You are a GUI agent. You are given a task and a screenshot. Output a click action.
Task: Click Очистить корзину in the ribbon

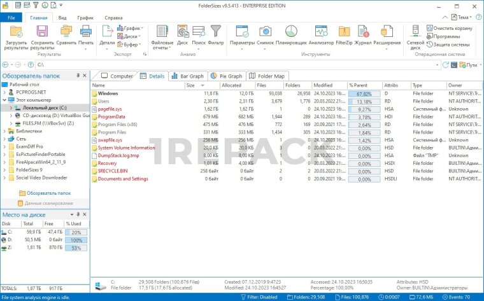[x=452, y=28]
